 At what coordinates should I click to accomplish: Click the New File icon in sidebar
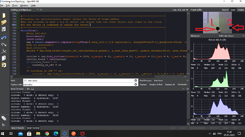click(x=4, y=16)
